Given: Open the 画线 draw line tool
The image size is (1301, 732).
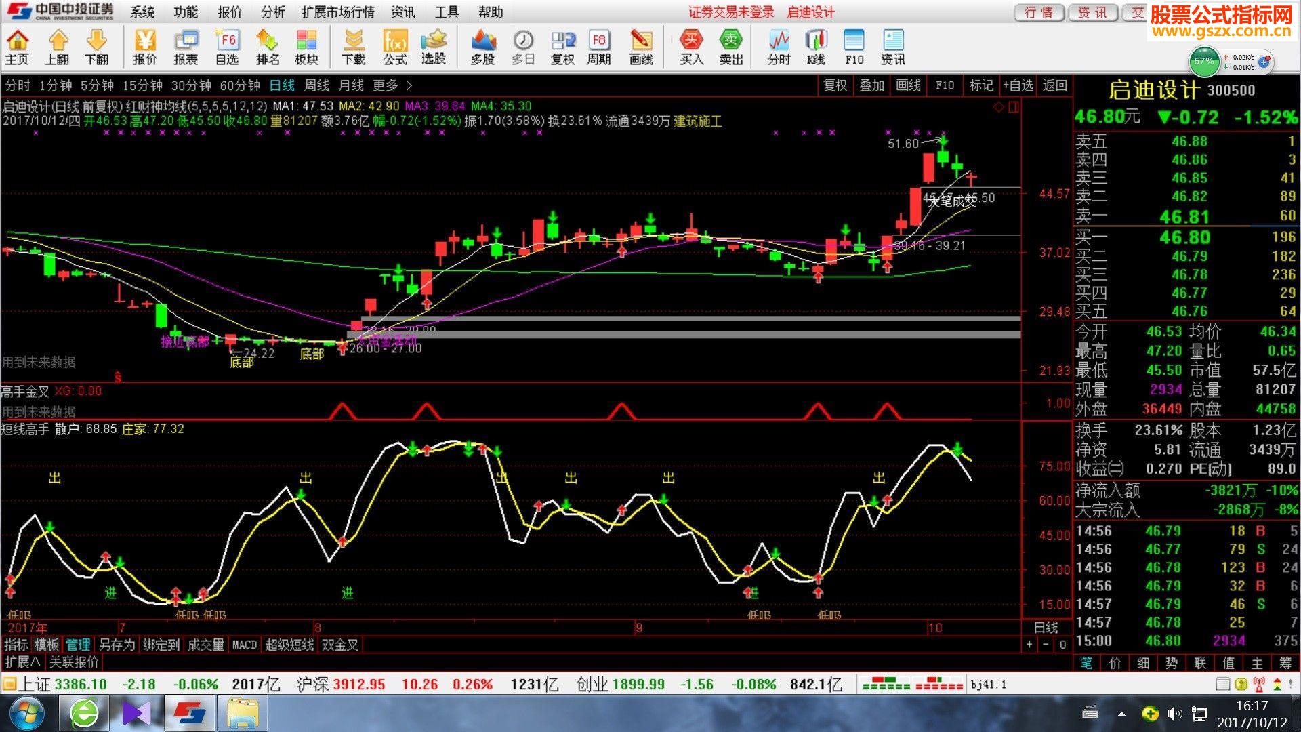Looking at the screenshot, I should coord(641,47).
